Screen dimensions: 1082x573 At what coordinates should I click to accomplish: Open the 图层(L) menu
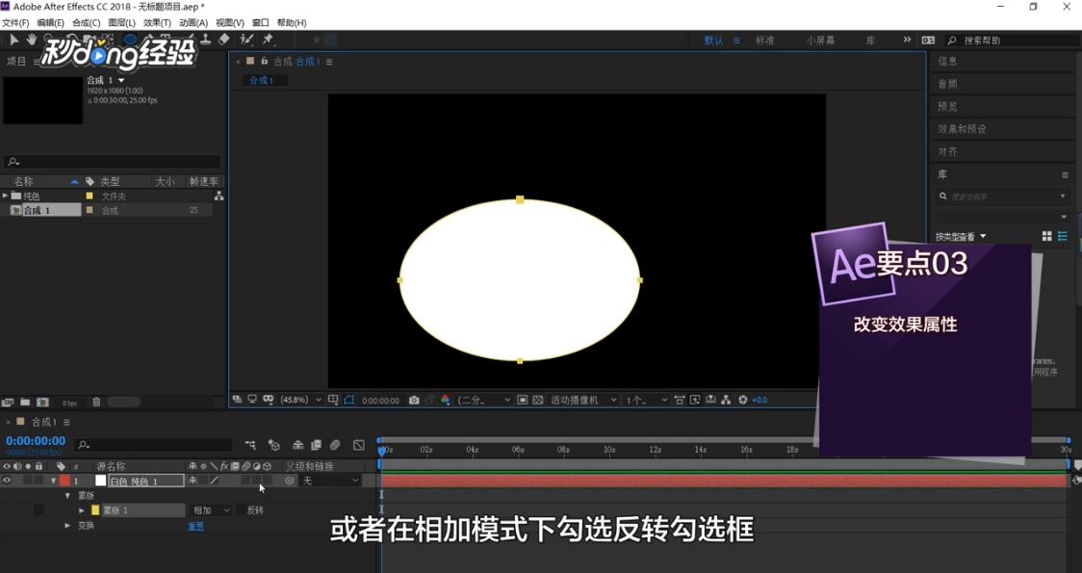tap(121, 23)
